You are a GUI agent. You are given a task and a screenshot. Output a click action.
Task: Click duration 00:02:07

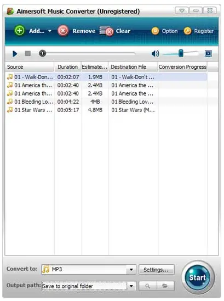tap(68, 77)
